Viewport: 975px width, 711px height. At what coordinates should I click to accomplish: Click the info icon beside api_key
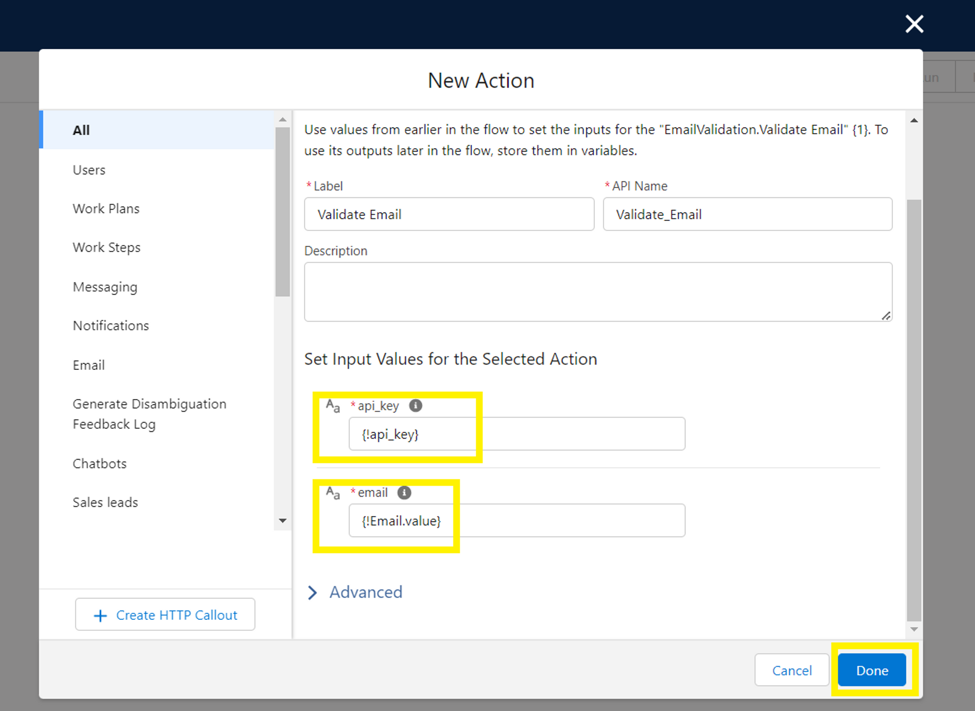point(415,405)
